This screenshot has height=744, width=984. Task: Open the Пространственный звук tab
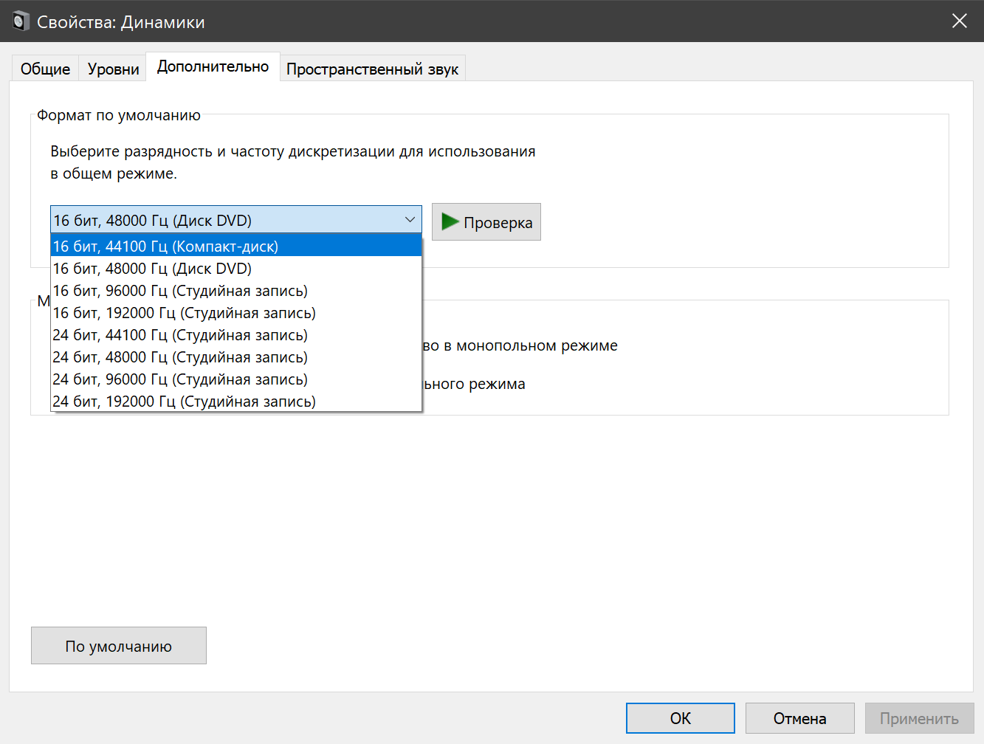click(x=372, y=69)
